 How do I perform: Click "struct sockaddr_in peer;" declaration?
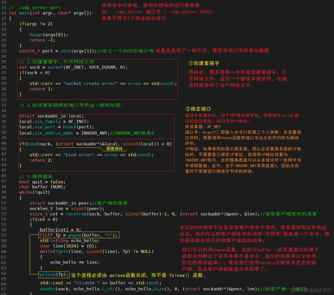tap(61, 203)
